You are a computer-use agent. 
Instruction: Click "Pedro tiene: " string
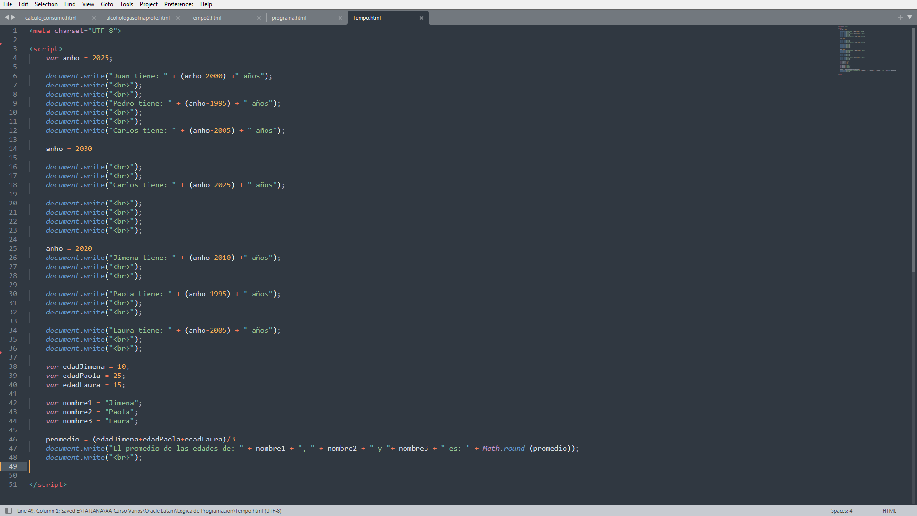[140, 103]
